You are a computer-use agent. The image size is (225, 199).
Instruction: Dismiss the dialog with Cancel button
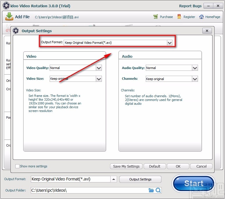[x=201, y=166]
